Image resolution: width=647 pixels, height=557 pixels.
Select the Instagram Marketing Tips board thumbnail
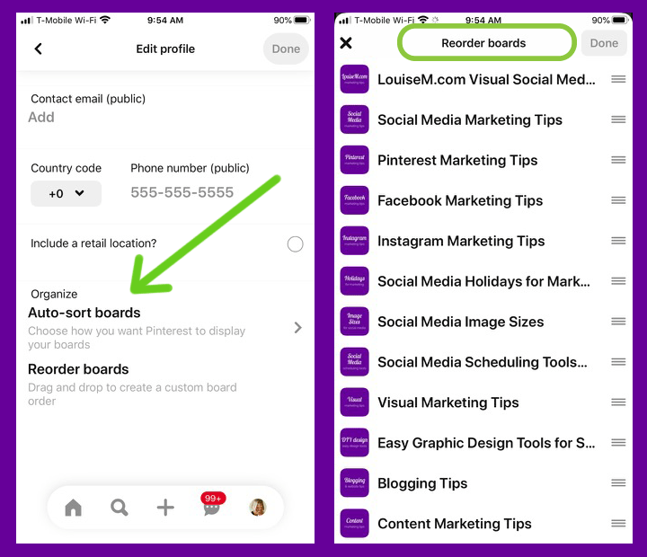click(354, 241)
